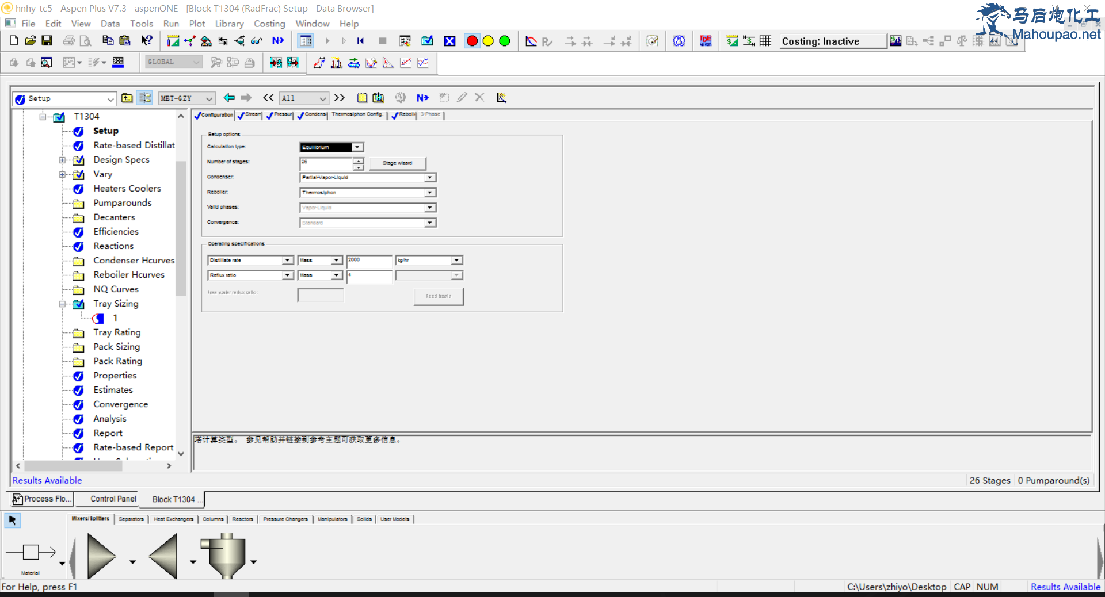Click the green status circle in toolbar
The image size is (1105, 597).
(x=505, y=41)
